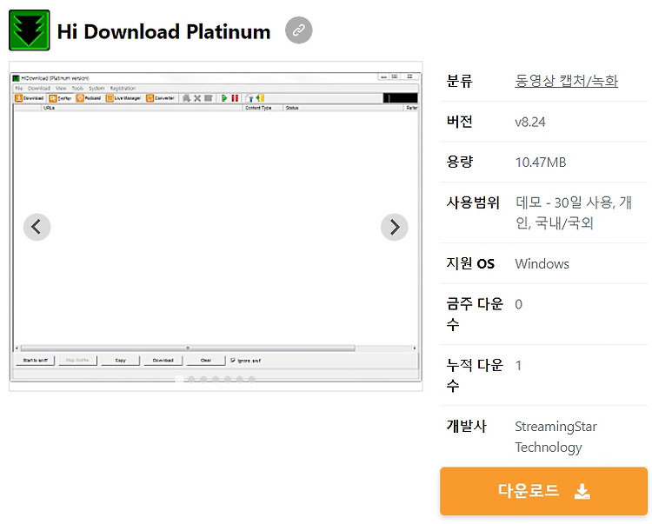Click the yellow arrow icon in HiDownload toolbar
The height and width of the screenshot is (524, 652).
click(260, 98)
